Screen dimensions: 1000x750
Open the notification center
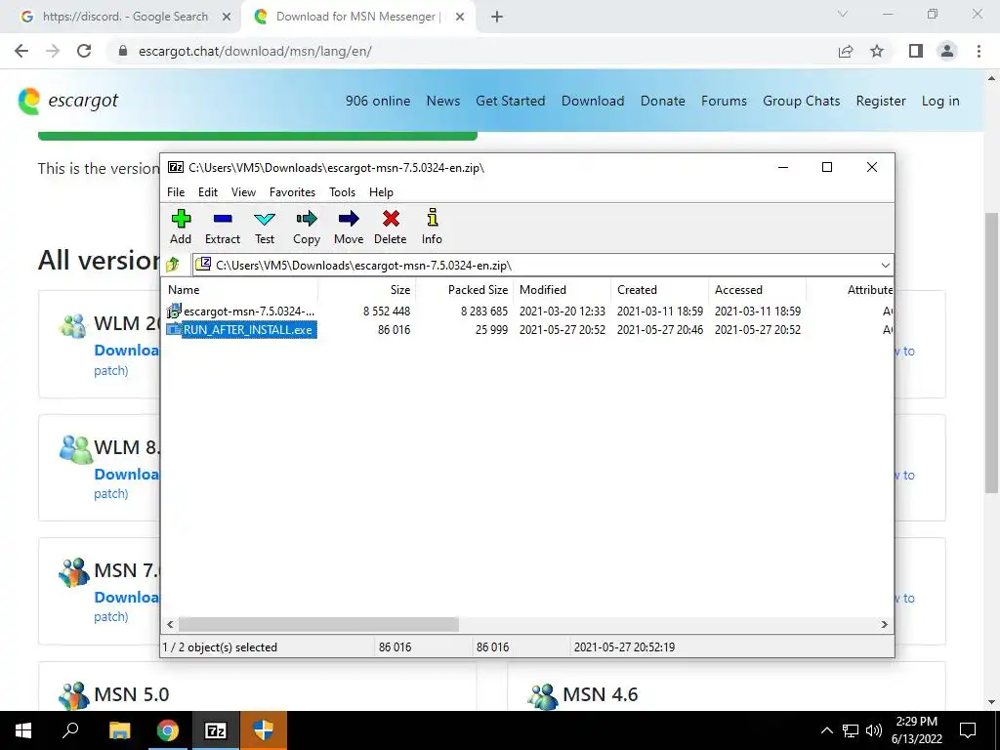coord(968,730)
